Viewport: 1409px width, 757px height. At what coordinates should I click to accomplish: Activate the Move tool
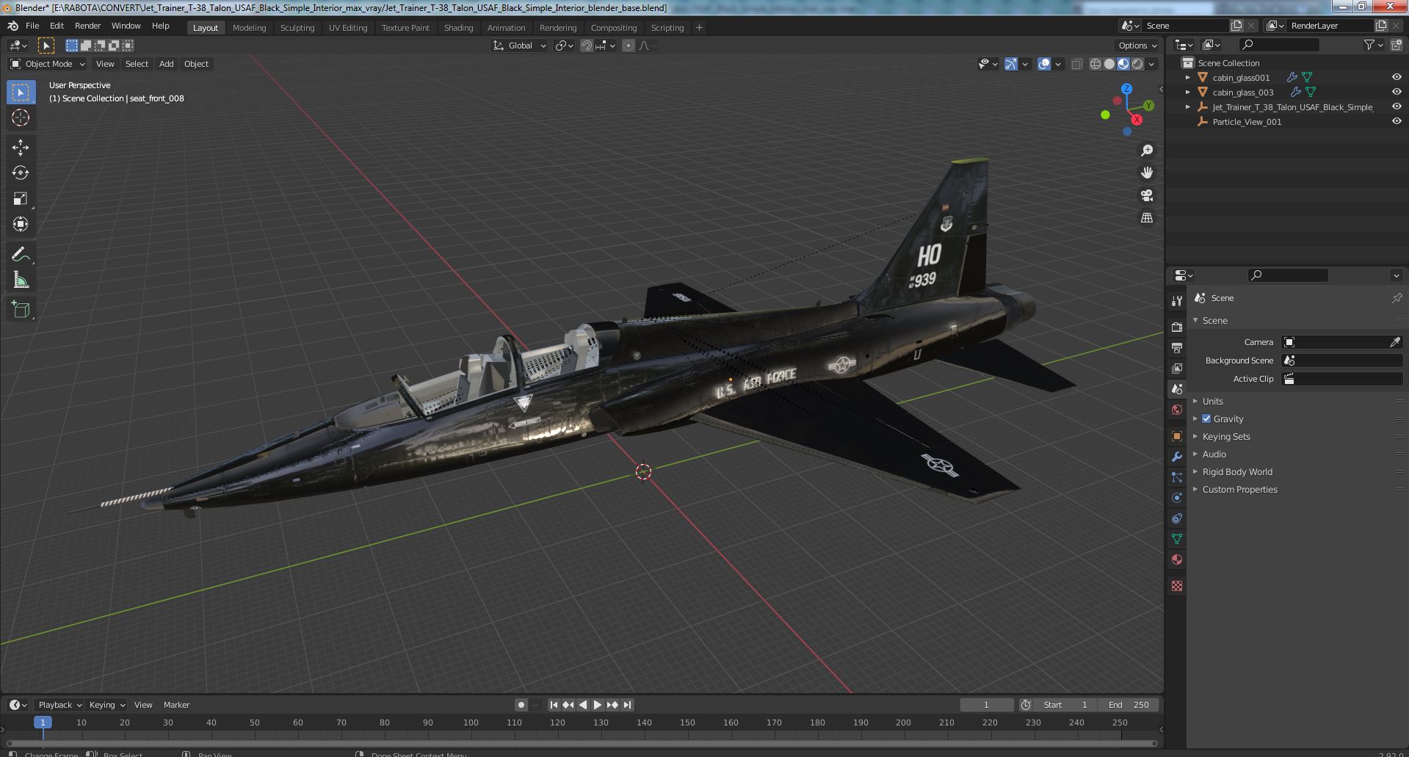(21, 148)
